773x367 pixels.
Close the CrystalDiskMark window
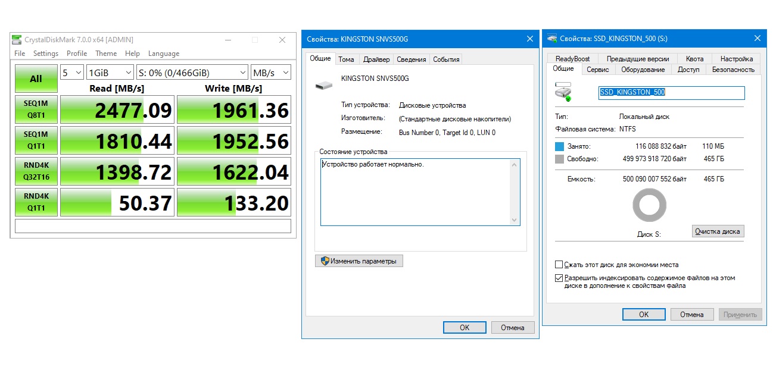pyautogui.click(x=282, y=40)
